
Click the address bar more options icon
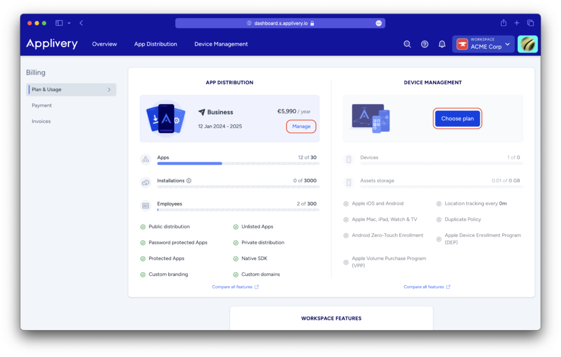click(x=379, y=23)
